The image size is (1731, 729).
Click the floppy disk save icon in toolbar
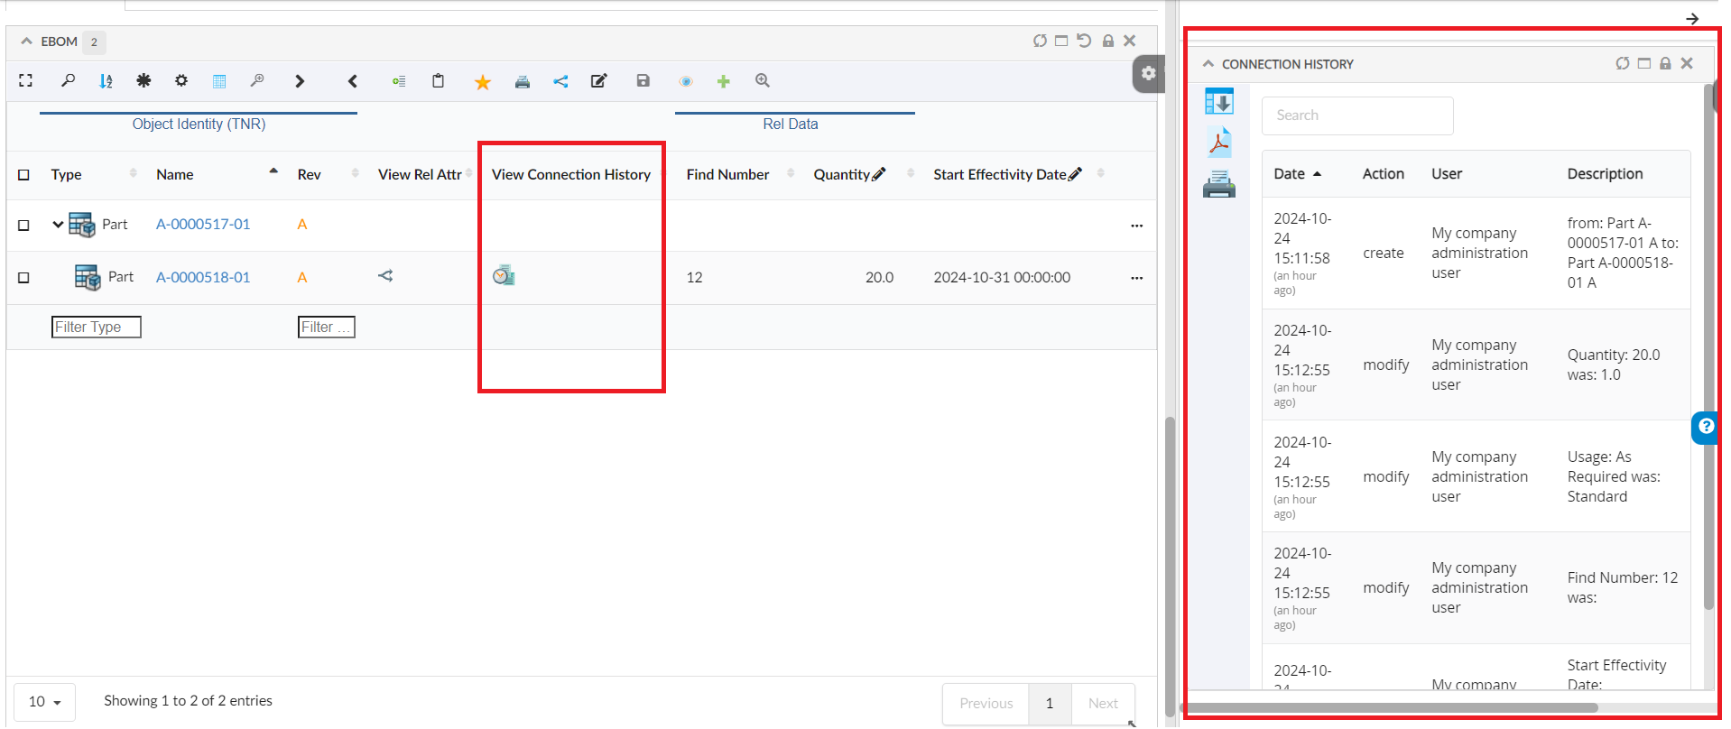coord(643,81)
